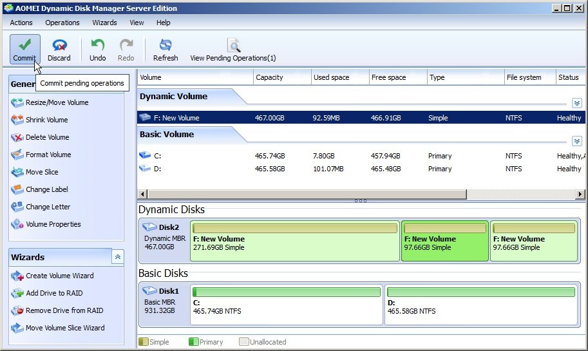
Task: Collapse the Wizards panel
Action: click(x=117, y=257)
